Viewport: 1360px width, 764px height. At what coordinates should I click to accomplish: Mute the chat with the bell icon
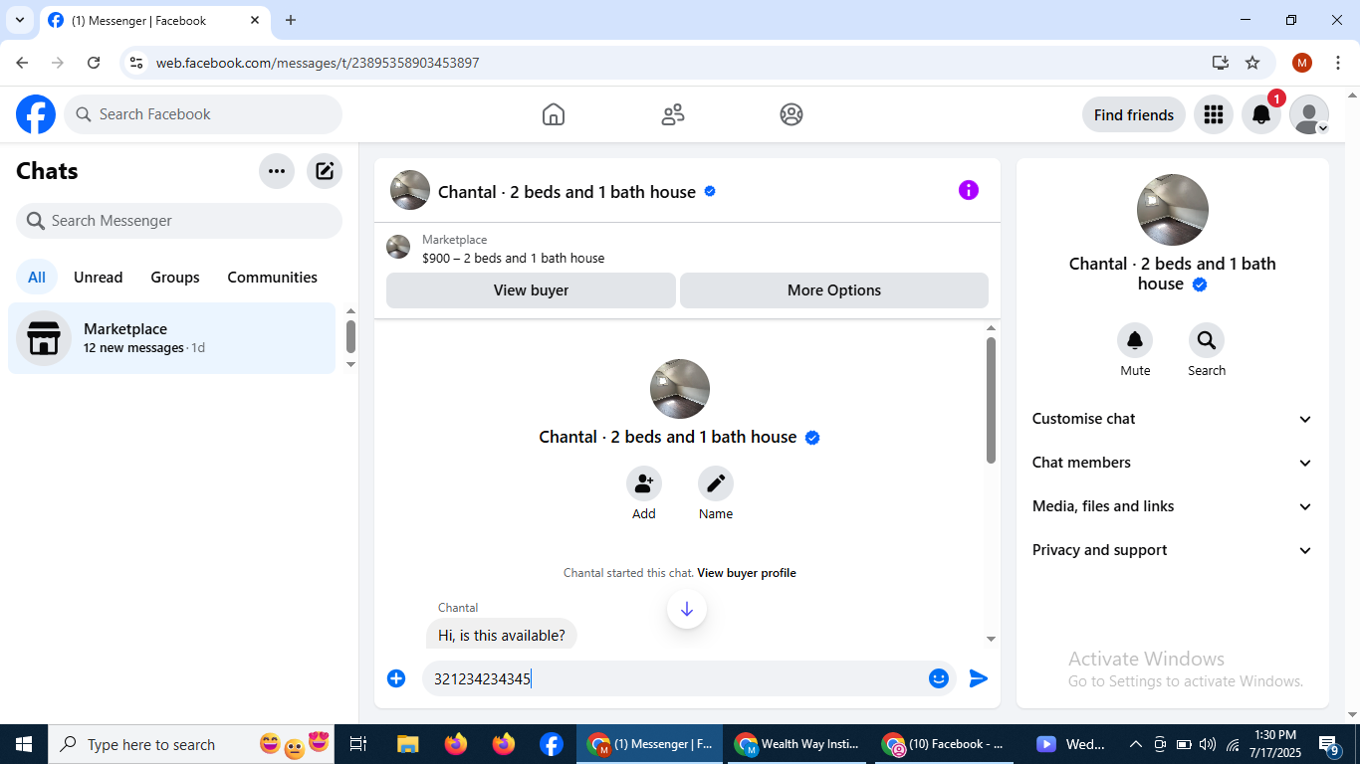coord(1135,341)
